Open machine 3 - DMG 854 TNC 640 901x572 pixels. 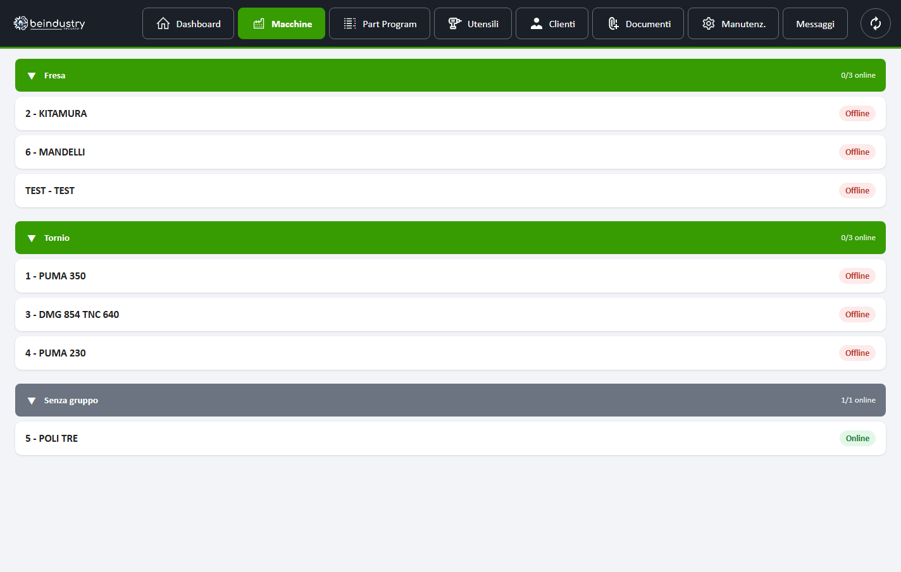tap(450, 315)
